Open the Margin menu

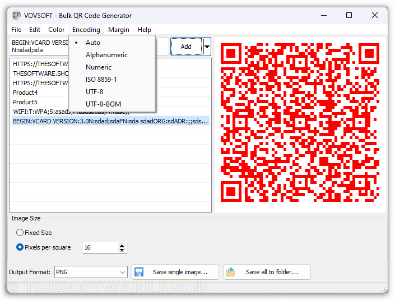[119, 30]
